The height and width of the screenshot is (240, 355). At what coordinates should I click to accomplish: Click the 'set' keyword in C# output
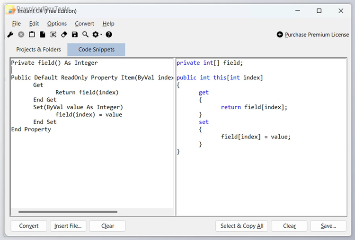(204, 122)
